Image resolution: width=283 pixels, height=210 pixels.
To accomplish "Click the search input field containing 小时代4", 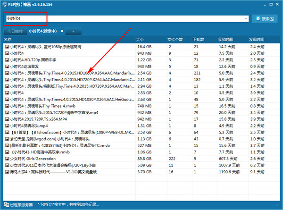I will (x=123, y=18).
